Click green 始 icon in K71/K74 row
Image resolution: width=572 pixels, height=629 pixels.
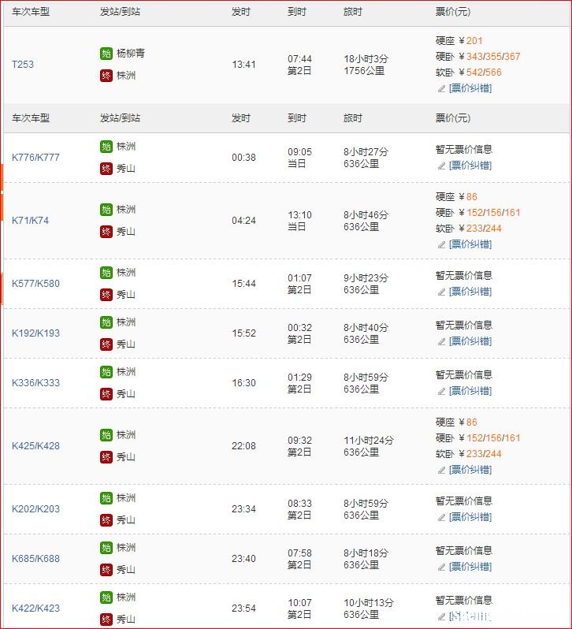[106, 210]
